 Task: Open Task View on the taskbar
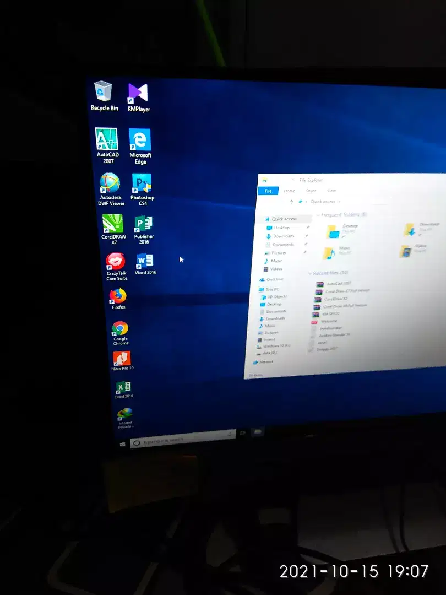[x=243, y=433]
